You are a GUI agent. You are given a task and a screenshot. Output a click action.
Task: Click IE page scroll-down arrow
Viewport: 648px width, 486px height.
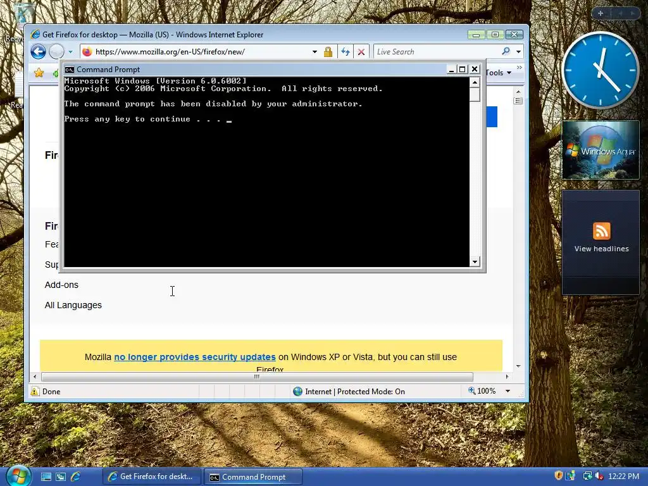click(518, 366)
